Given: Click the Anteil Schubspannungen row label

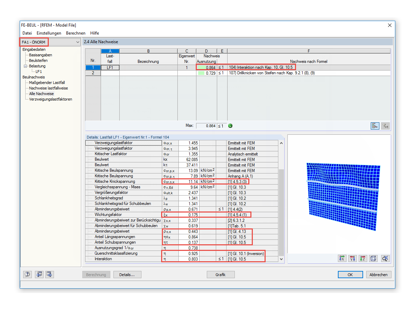Looking at the screenshot, I should click(116, 242).
